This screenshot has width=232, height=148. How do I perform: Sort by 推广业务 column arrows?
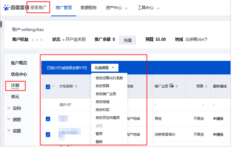(177, 86)
